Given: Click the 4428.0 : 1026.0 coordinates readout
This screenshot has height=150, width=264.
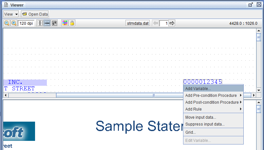Looking at the screenshot, I should [243, 23].
